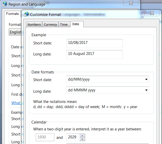This screenshot has height=144, width=162.
Task: Decrease the two-digit year end value
Action: pyautogui.click(x=82, y=139)
